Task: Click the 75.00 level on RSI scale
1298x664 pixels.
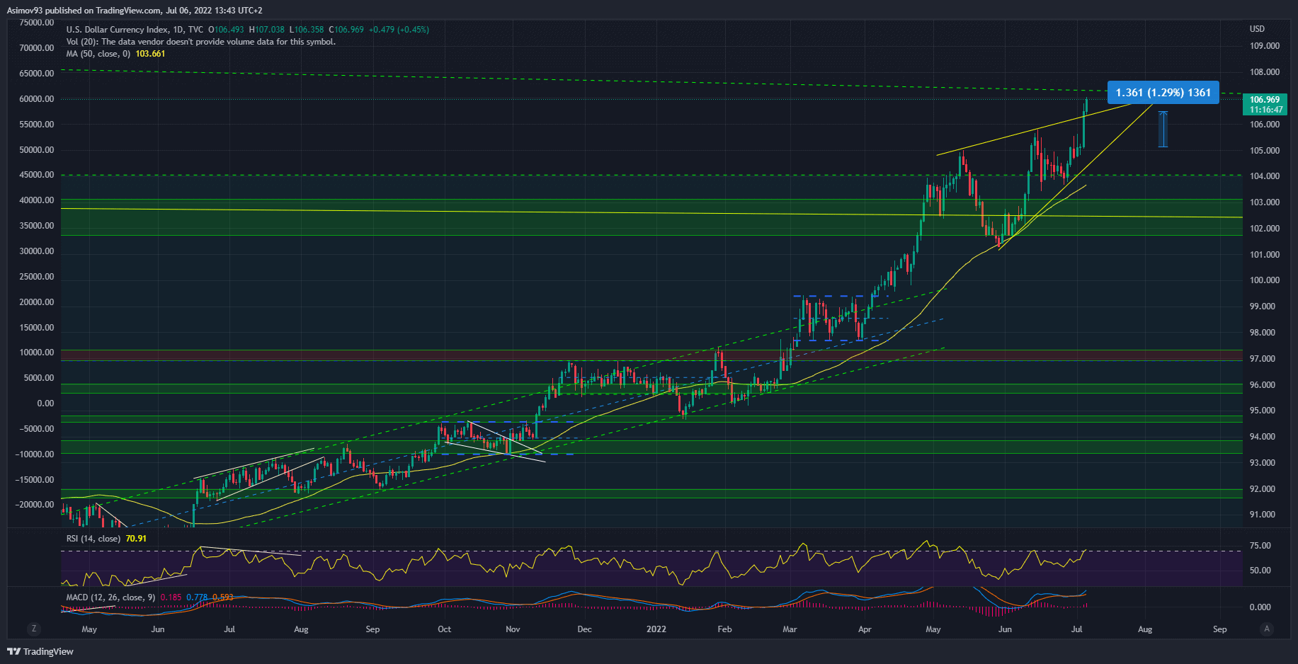Action: point(1260,546)
